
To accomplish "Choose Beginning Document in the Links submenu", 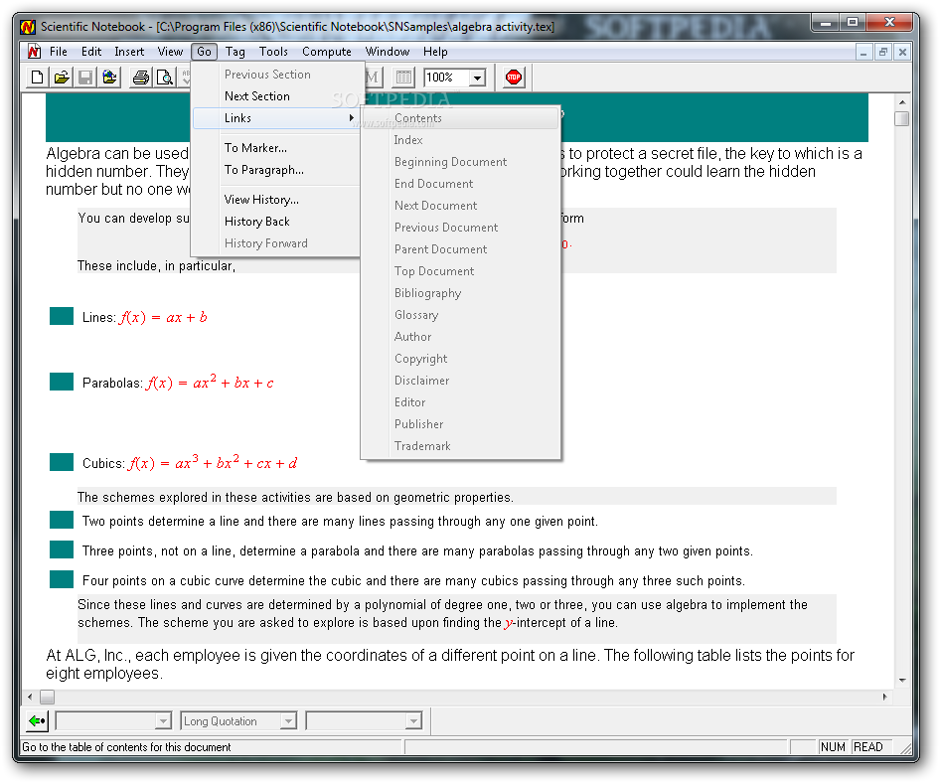I will [460, 162].
